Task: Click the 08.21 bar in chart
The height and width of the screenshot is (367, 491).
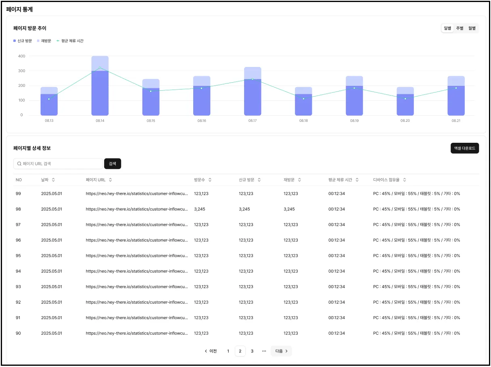Action: [456, 96]
